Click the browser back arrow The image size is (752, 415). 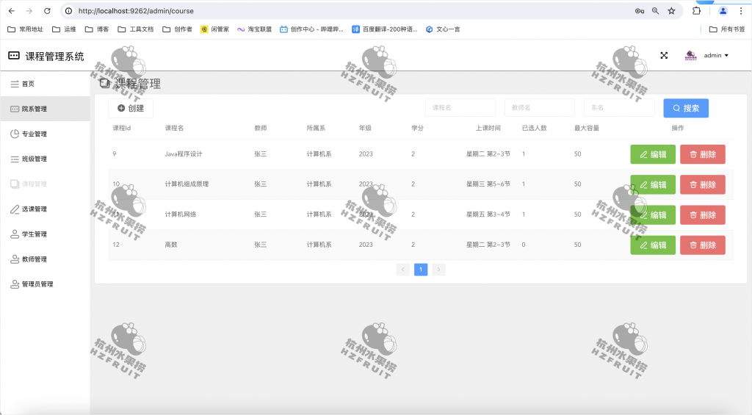12,10
